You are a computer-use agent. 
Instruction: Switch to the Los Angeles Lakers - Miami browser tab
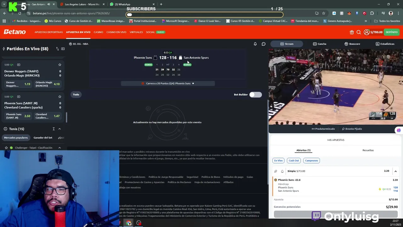point(82,4)
